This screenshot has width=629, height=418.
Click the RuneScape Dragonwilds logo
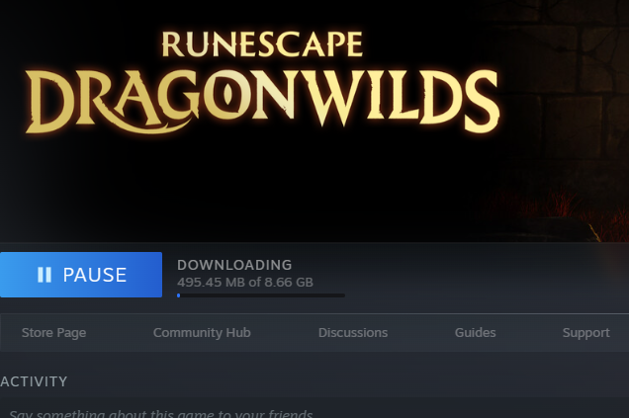(262, 81)
